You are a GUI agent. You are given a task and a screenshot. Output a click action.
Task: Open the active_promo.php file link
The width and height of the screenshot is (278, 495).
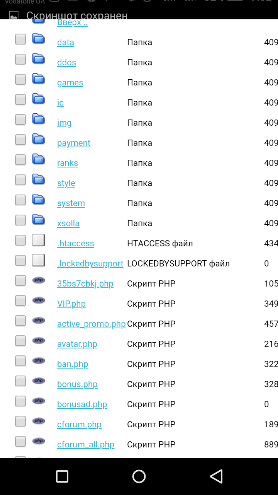tap(91, 324)
